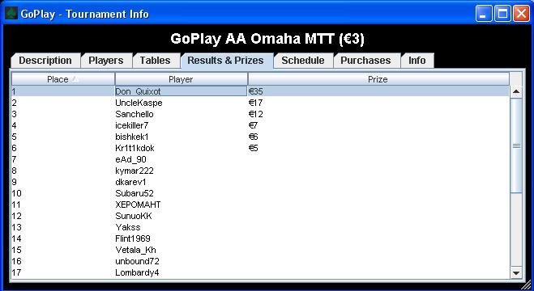Click the sort arrow on Place column
This screenshot has width=534, height=291.
[x=75, y=79]
